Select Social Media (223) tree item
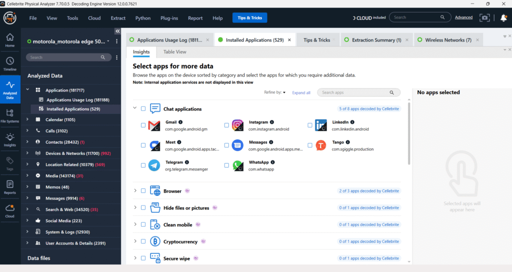The image size is (512, 272). (x=63, y=220)
